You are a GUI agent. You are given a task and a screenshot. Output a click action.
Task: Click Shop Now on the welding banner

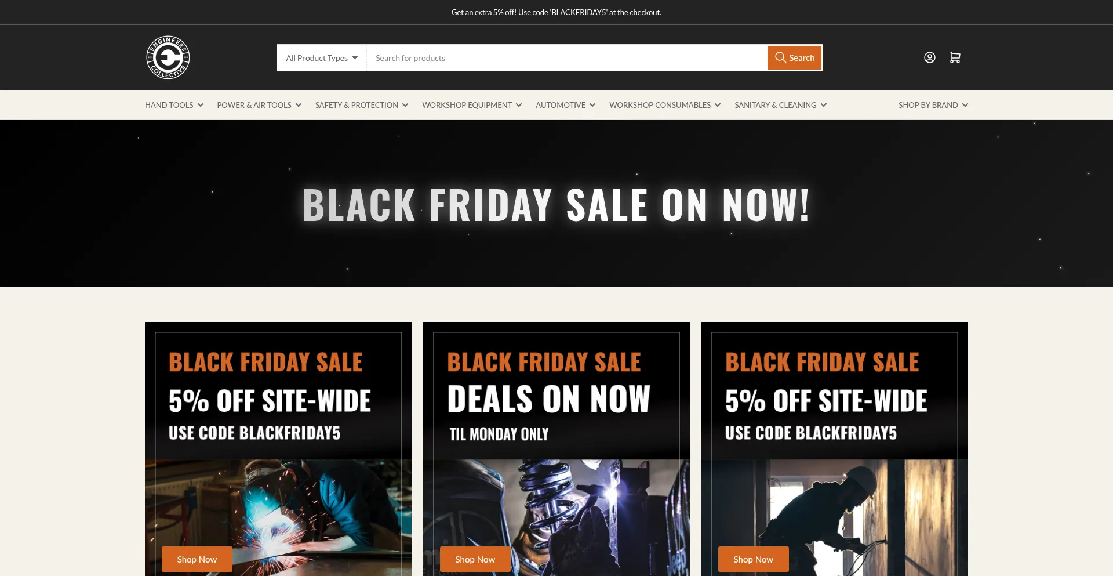pos(197,559)
